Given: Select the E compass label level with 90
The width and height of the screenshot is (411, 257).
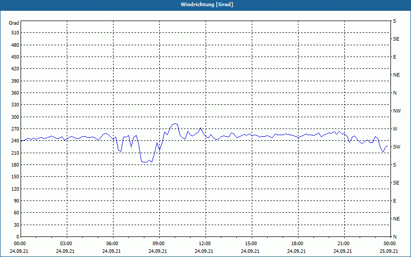Looking at the screenshot, I should point(395,201).
